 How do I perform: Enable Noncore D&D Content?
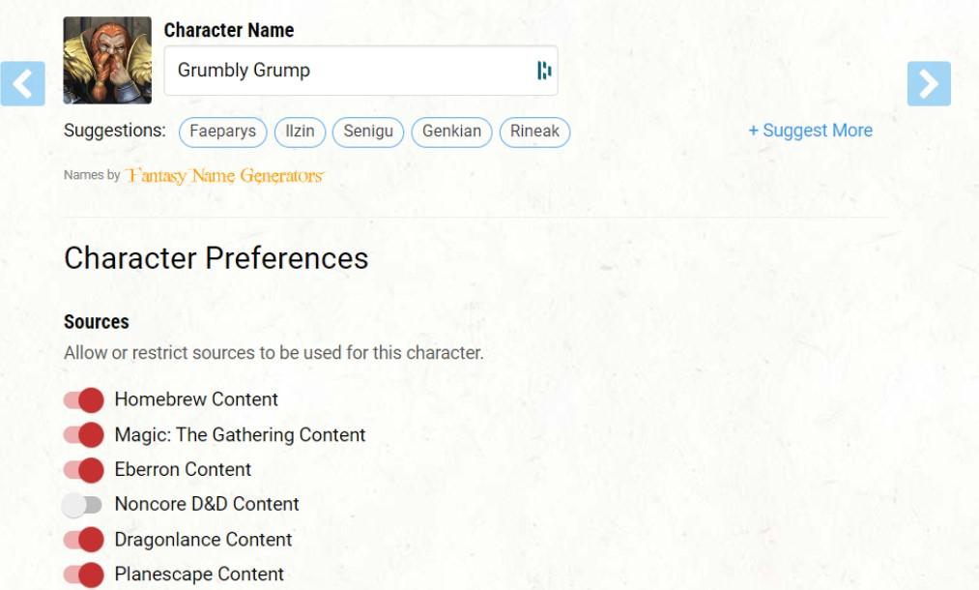[x=82, y=505]
